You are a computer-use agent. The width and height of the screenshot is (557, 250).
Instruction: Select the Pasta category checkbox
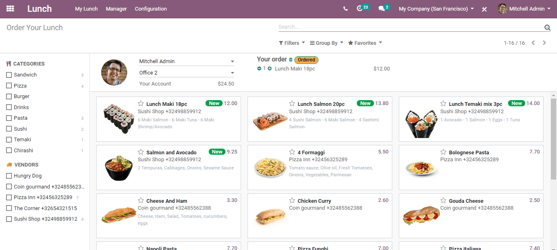(x=9, y=118)
